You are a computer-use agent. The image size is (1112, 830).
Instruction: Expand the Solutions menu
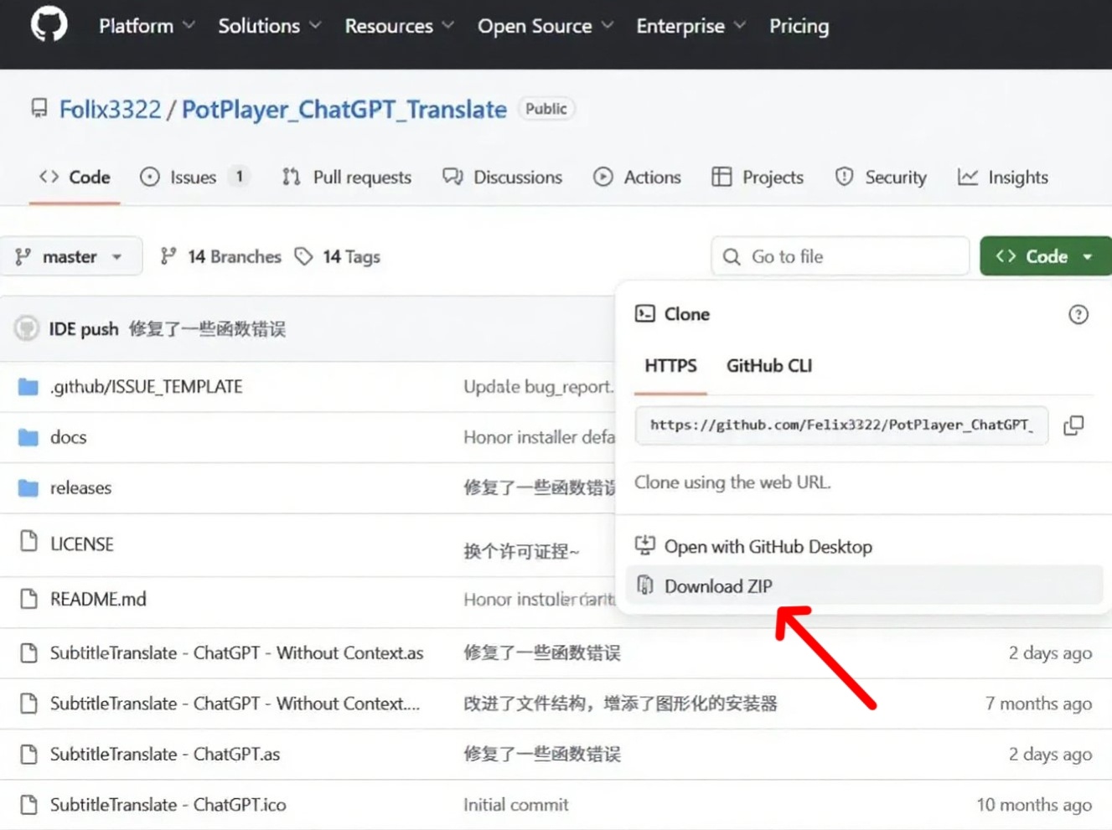click(x=270, y=26)
